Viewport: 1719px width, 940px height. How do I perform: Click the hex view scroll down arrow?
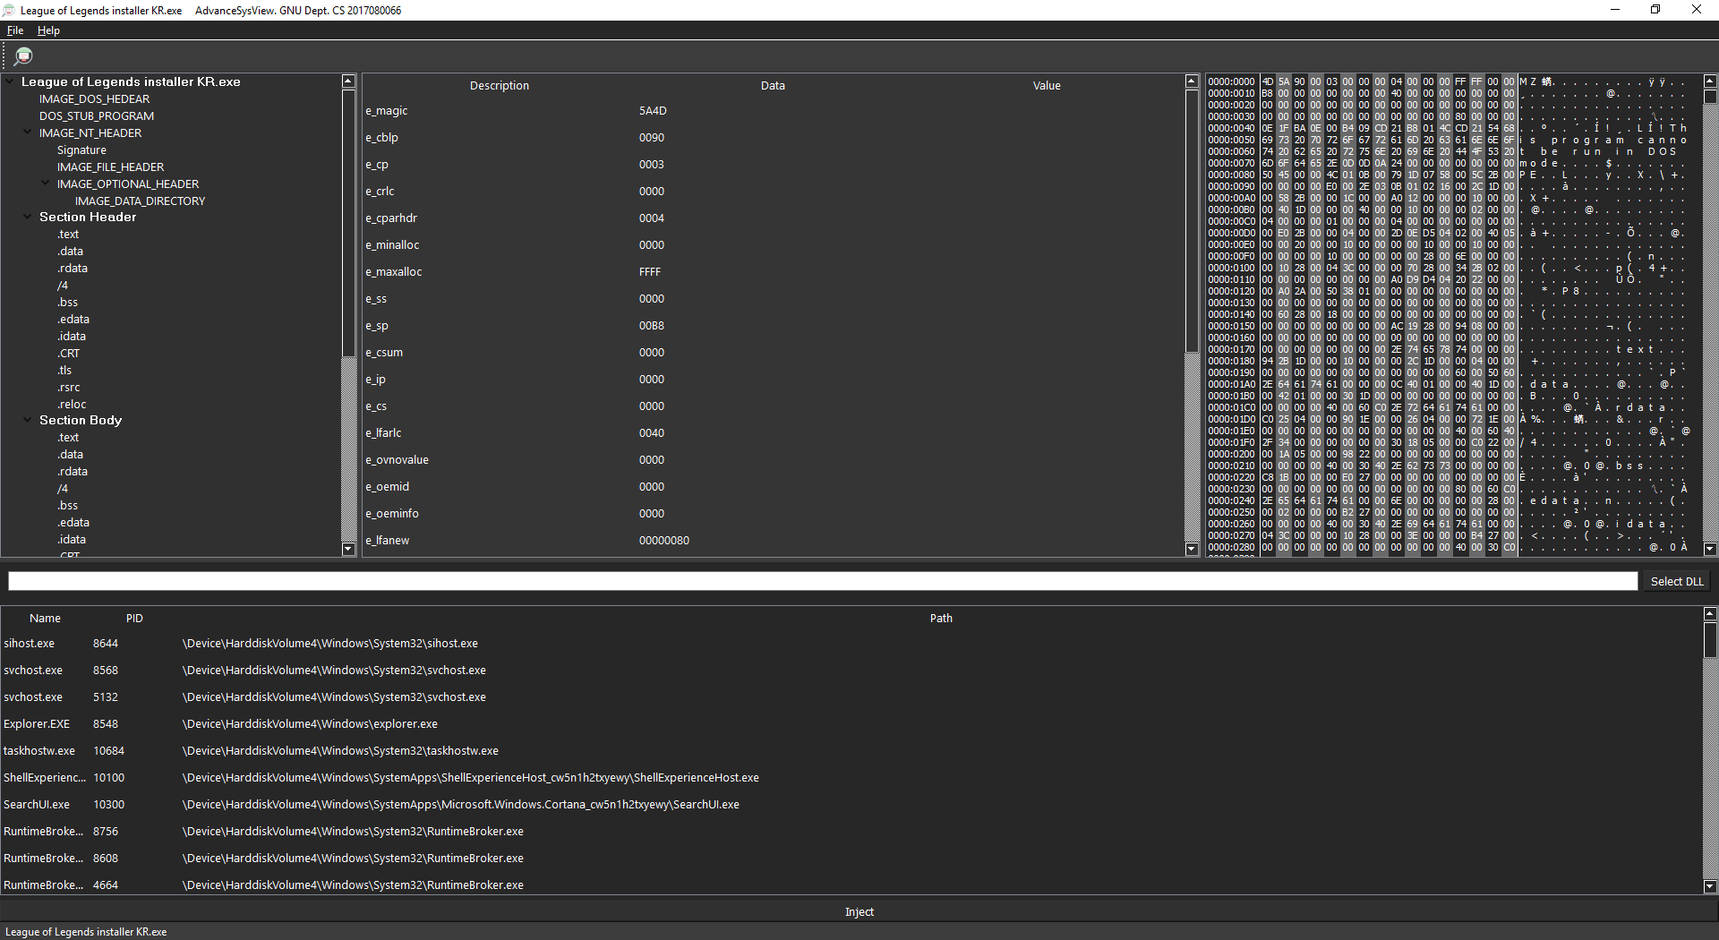1710,549
